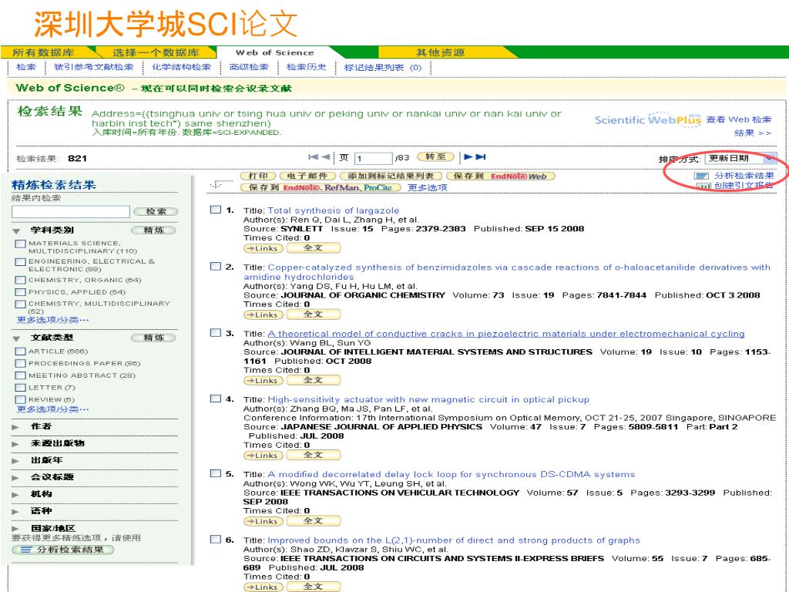
Task: Expand the 出版年 section
Action: tap(15, 461)
